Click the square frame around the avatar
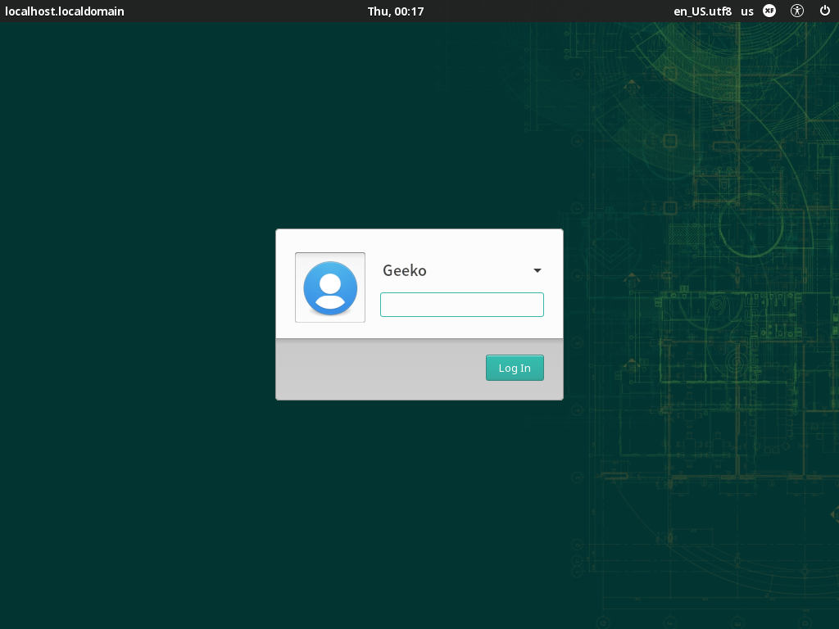839x629 pixels. 298,256
